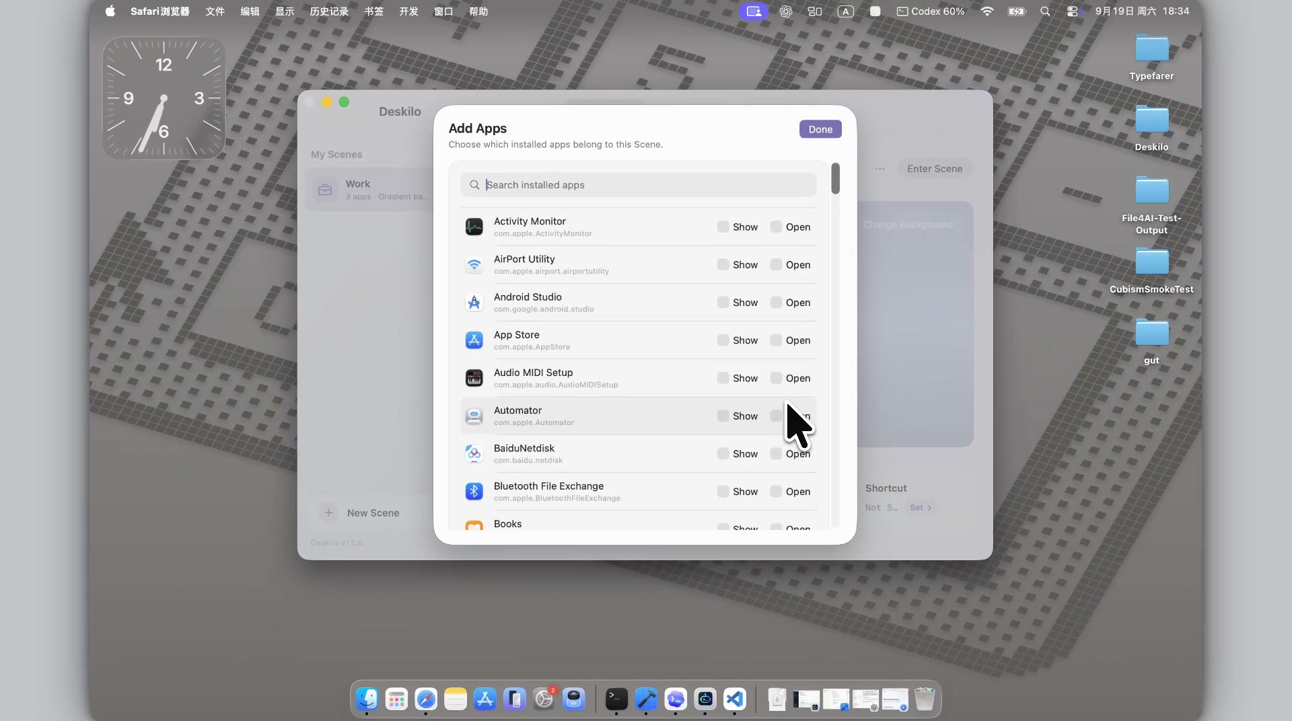
Task: Open Launchpad from the Dock
Action: (x=396, y=699)
